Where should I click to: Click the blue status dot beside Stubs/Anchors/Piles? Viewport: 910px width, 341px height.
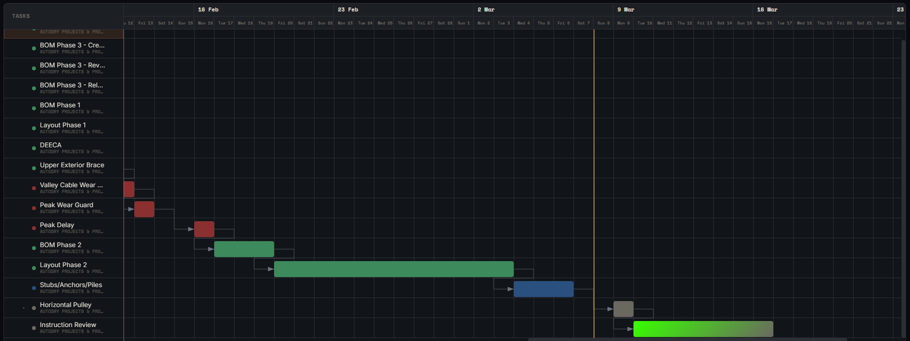(33, 288)
